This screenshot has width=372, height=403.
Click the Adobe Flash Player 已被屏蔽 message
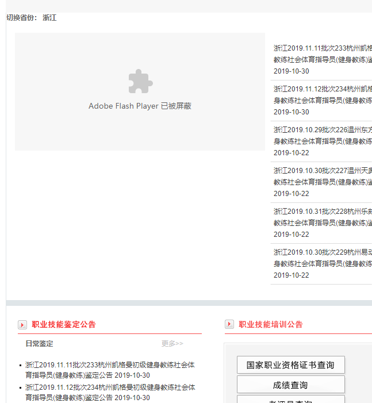click(x=140, y=106)
